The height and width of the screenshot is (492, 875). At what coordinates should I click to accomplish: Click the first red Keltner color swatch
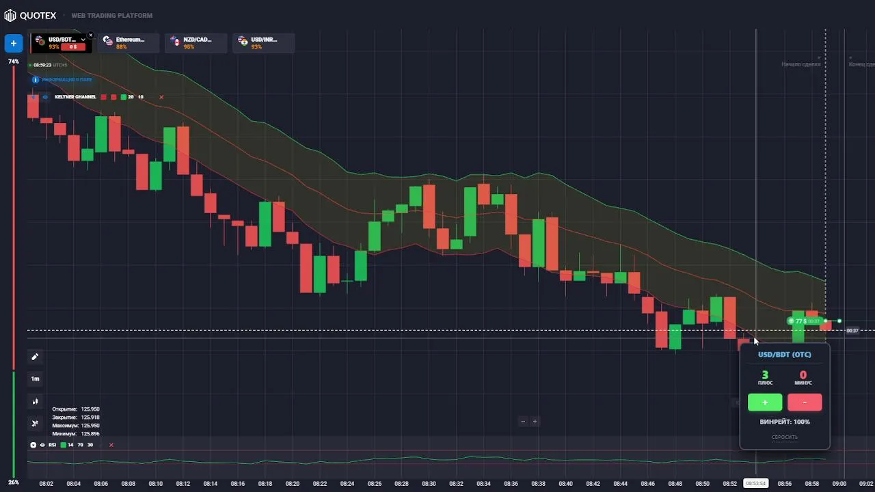tap(104, 97)
